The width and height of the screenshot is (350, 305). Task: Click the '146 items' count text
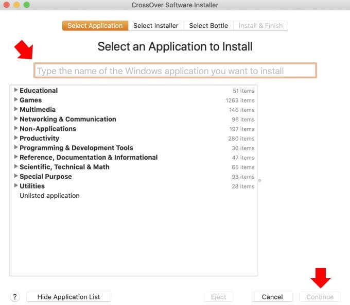[x=242, y=110]
